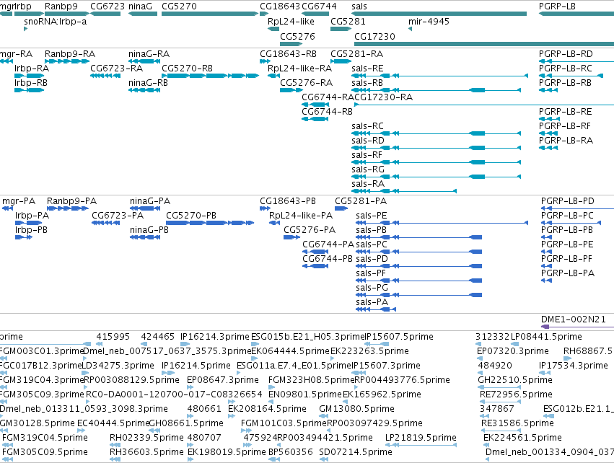Click the CG5276-RA transcript label
614x463 pixels.
[306, 83]
